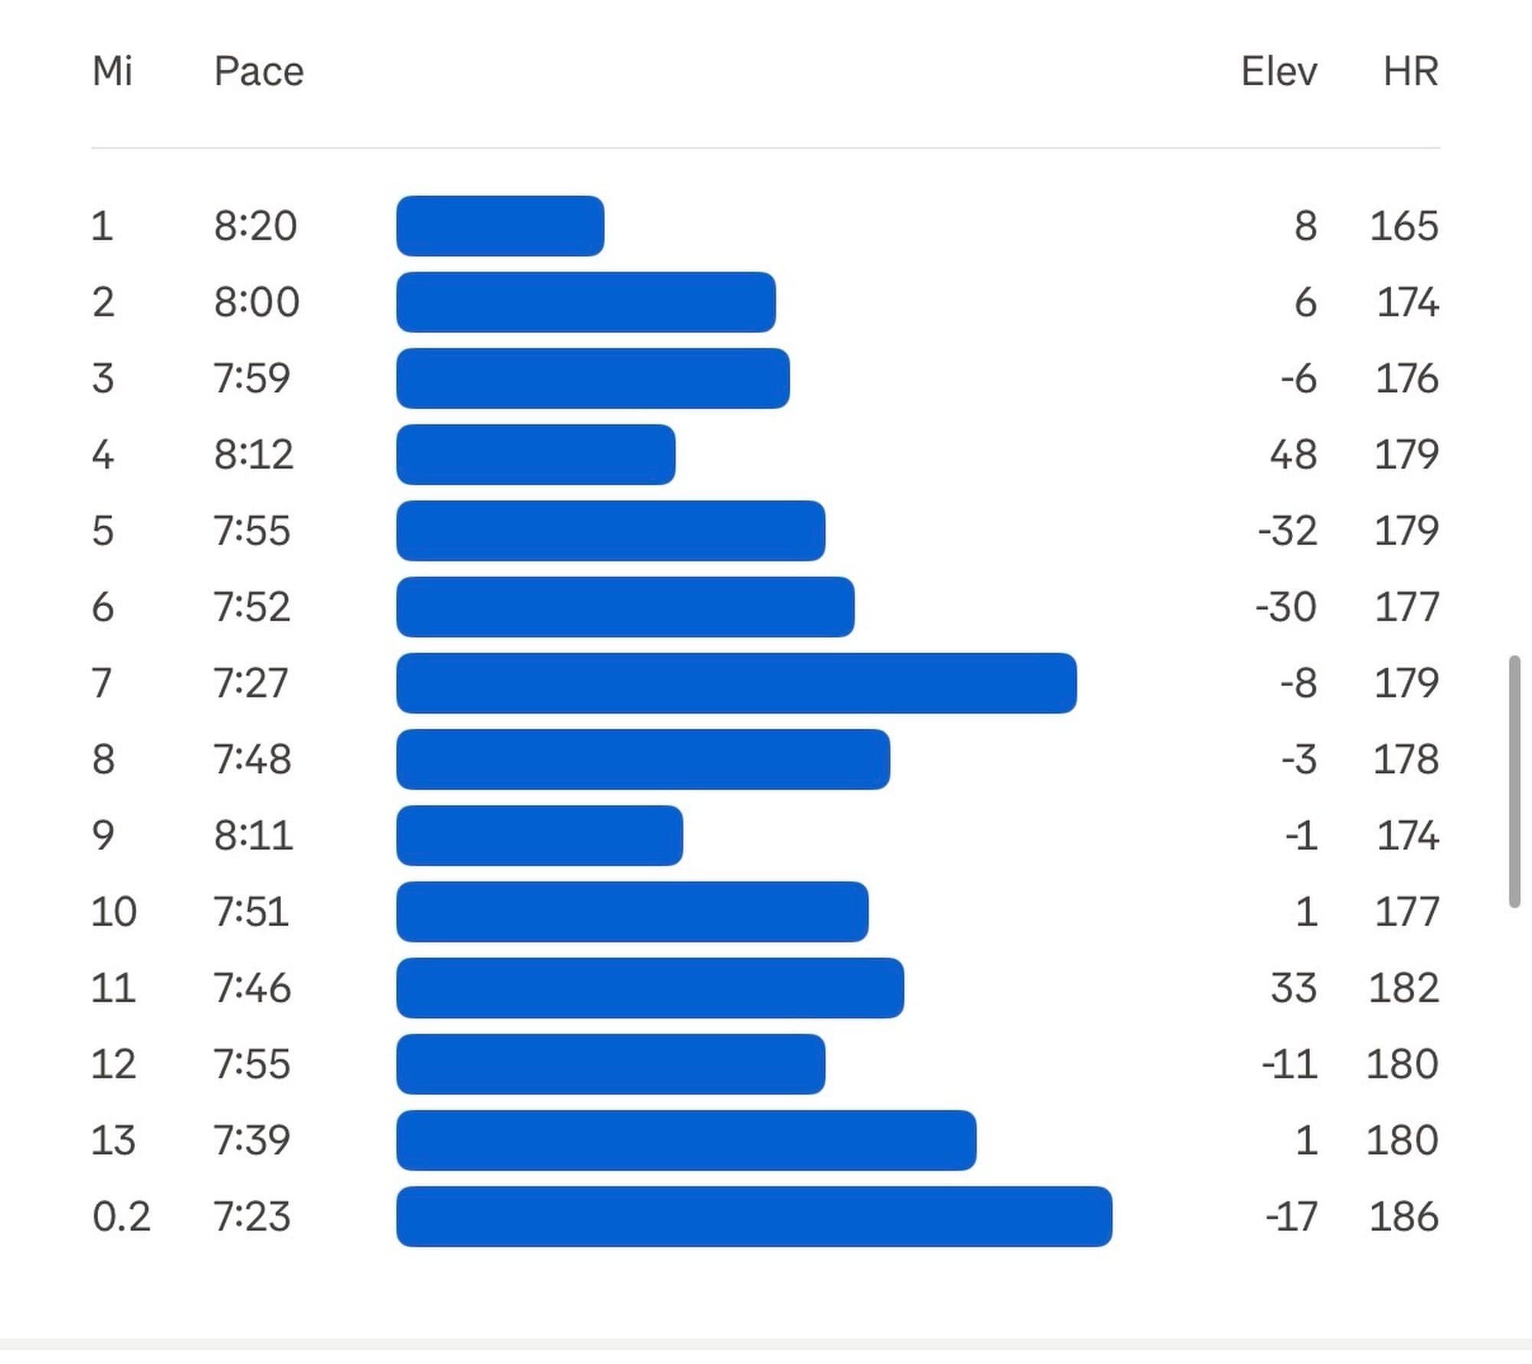The height and width of the screenshot is (1364, 1532).
Task: Select the HR column header
Action: point(1410,71)
